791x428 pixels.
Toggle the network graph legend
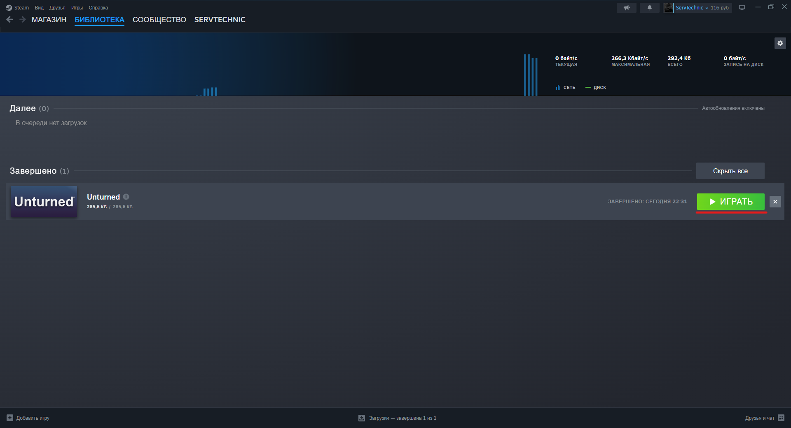[565, 87]
